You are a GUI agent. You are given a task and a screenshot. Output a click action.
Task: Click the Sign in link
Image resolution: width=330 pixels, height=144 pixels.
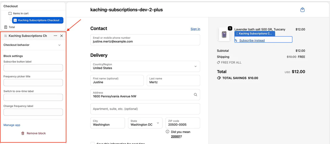[195, 29]
